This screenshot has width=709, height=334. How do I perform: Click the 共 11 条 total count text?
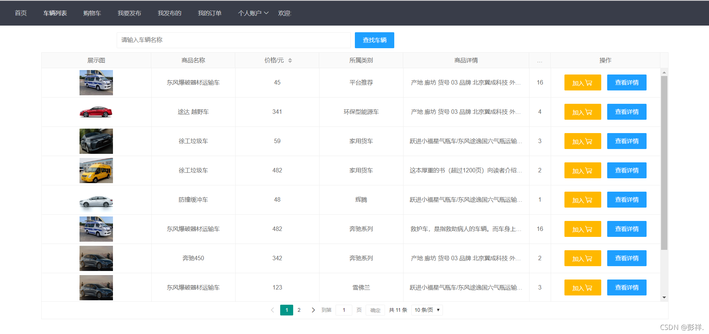[x=398, y=310]
